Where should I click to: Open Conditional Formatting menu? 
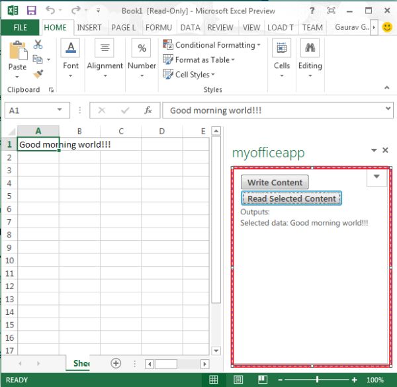coord(212,45)
